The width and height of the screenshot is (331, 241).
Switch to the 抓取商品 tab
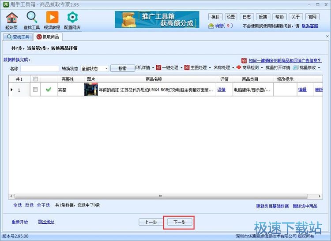click(48, 37)
